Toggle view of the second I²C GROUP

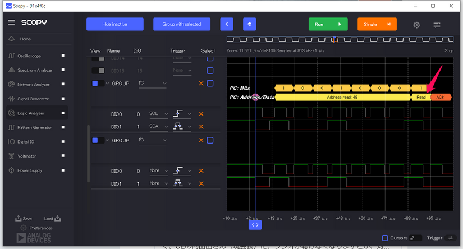(x=98, y=140)
